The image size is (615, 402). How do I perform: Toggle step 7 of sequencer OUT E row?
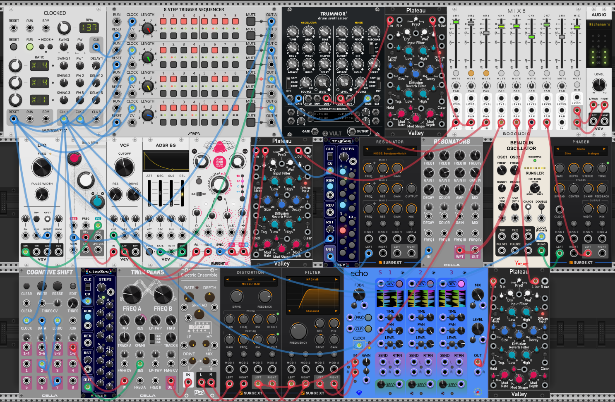tap(225, 79)
